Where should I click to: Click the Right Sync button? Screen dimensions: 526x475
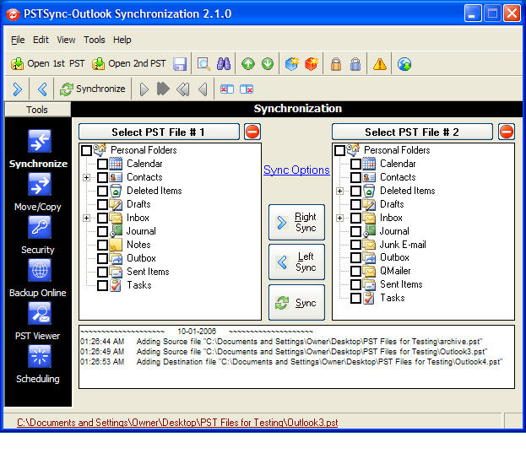296,222
